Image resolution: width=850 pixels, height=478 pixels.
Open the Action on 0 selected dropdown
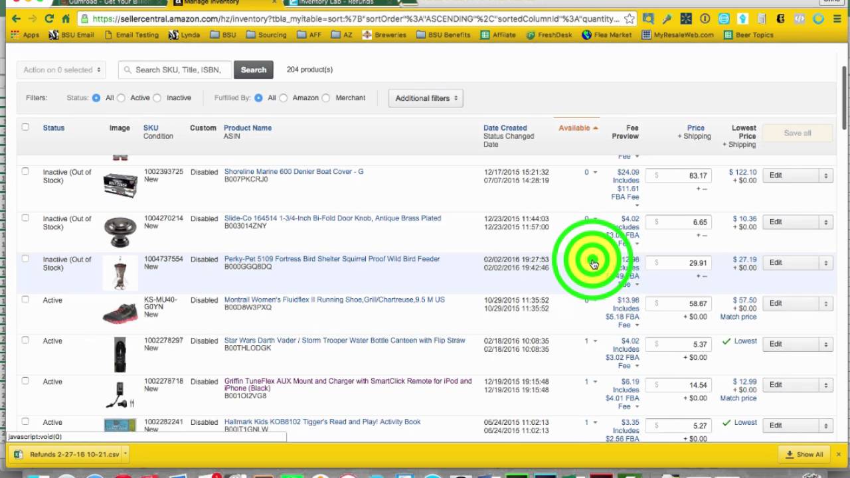point(62,70)
